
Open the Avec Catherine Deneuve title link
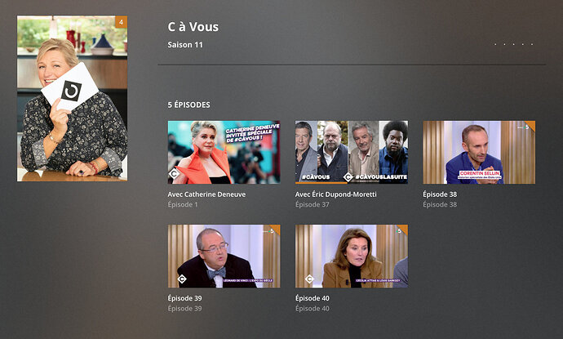(x=206, y=194)
